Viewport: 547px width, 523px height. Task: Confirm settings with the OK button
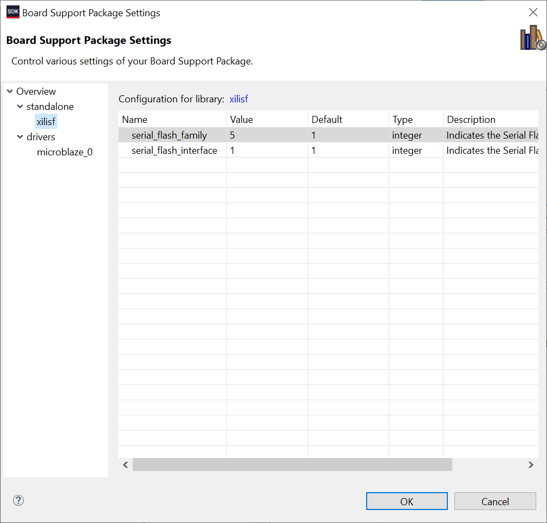407,501
